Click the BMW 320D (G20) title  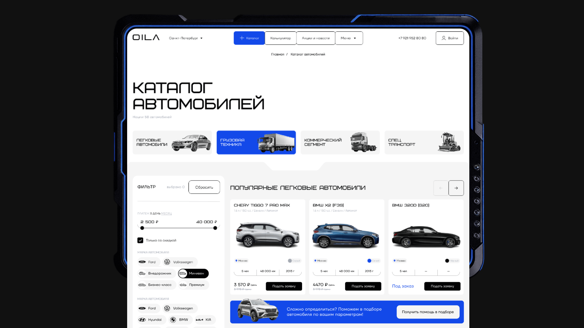(x=411, y=205)
